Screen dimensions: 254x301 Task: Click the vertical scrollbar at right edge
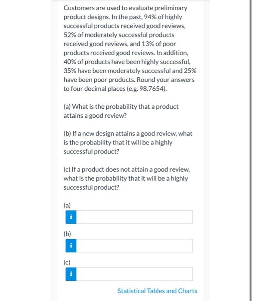251,150
